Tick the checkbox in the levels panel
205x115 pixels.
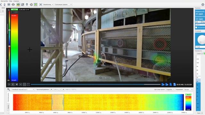(x=196, y=27)
